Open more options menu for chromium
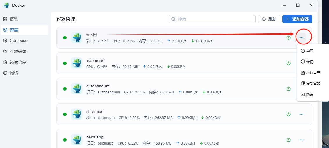This screenshot has height=148, width=329. pyautogui.click(x=301, y=114)
